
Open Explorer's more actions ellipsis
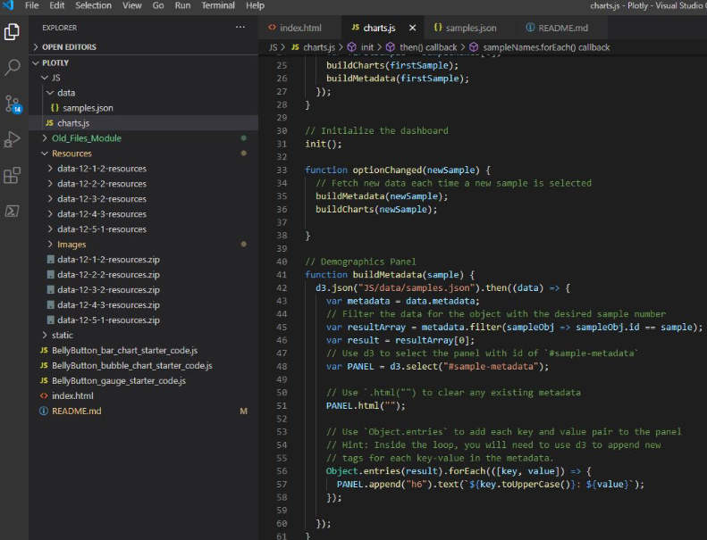pos(240,28)
